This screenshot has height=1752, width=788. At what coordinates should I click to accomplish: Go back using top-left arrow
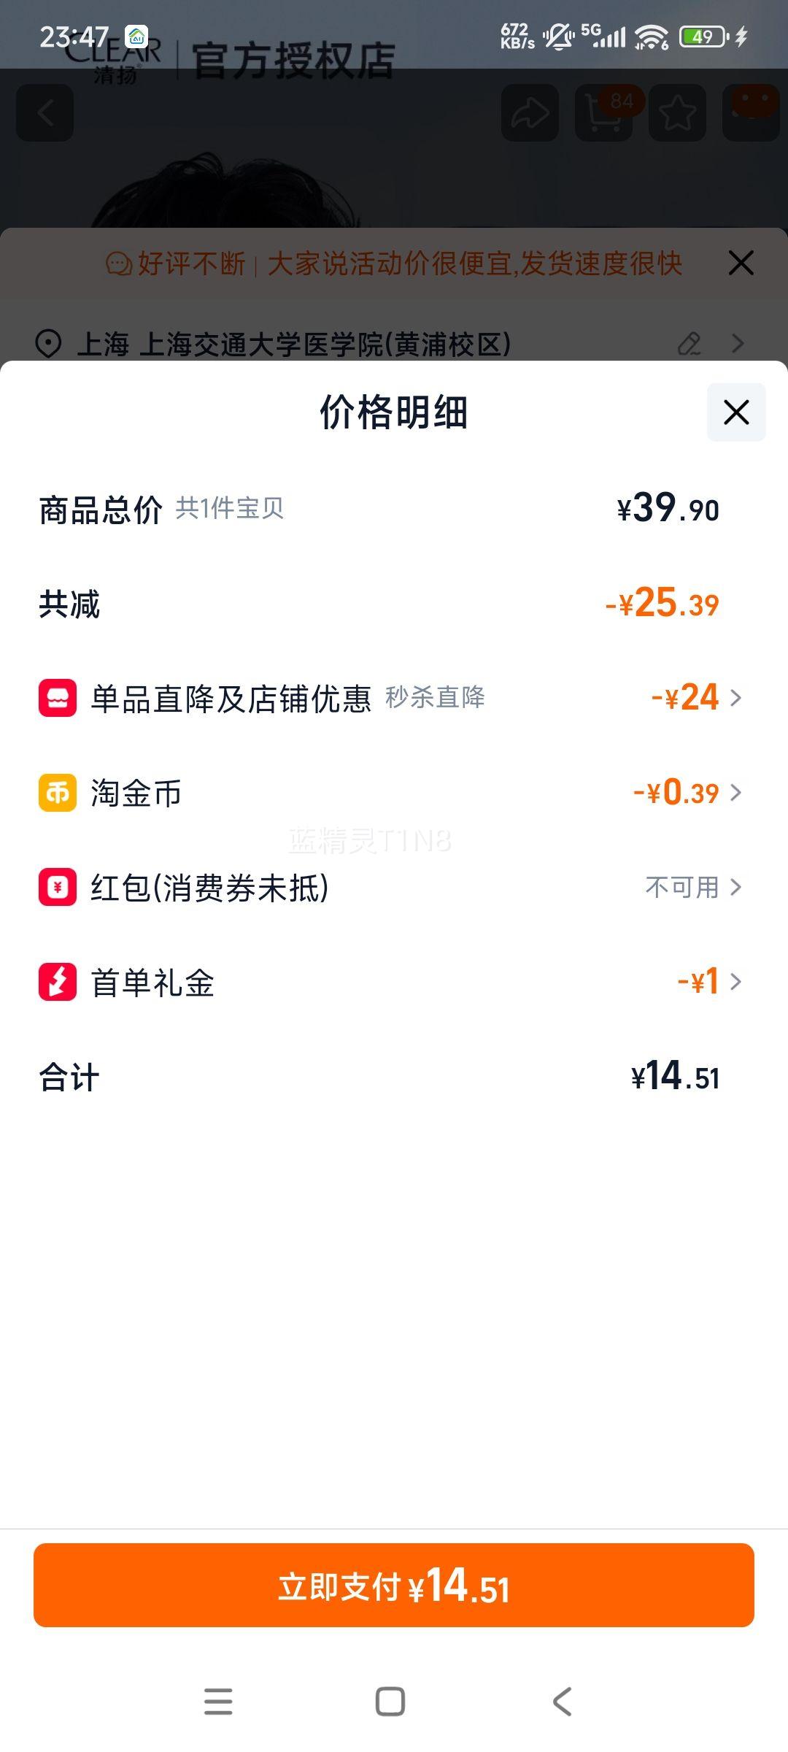pos(45,113)
